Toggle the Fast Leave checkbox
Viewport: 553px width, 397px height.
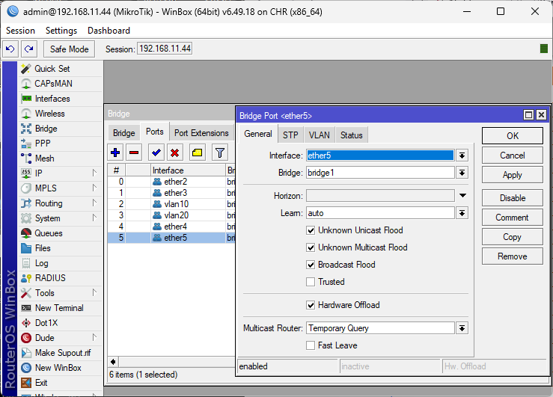[311, 345]
